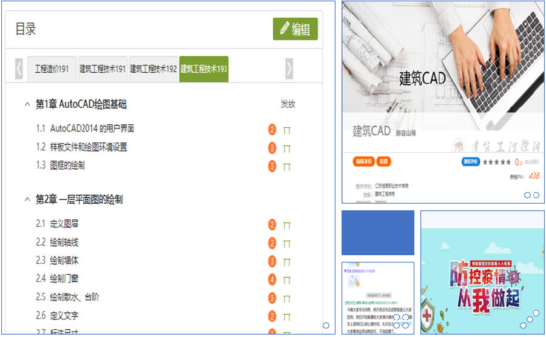
Task: Click the green release icon for row 1.3
Action: coord(286,167)
